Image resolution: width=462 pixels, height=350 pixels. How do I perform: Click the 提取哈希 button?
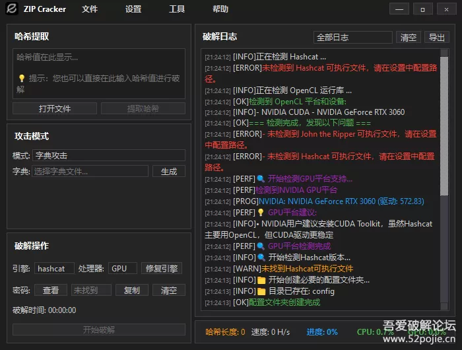143,108
